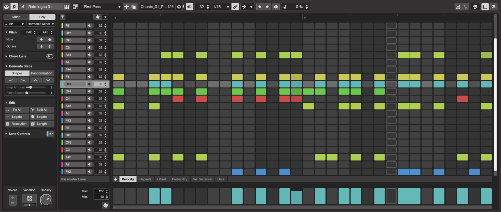Select the Randomization tab
The height and width of the screenshot is (212, 501).
(42, 73)
